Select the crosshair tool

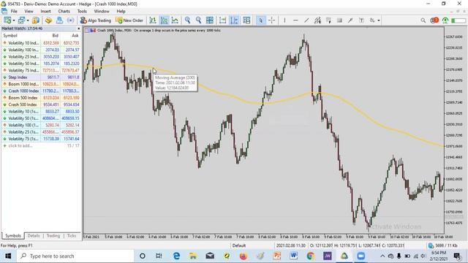point(271,20)
